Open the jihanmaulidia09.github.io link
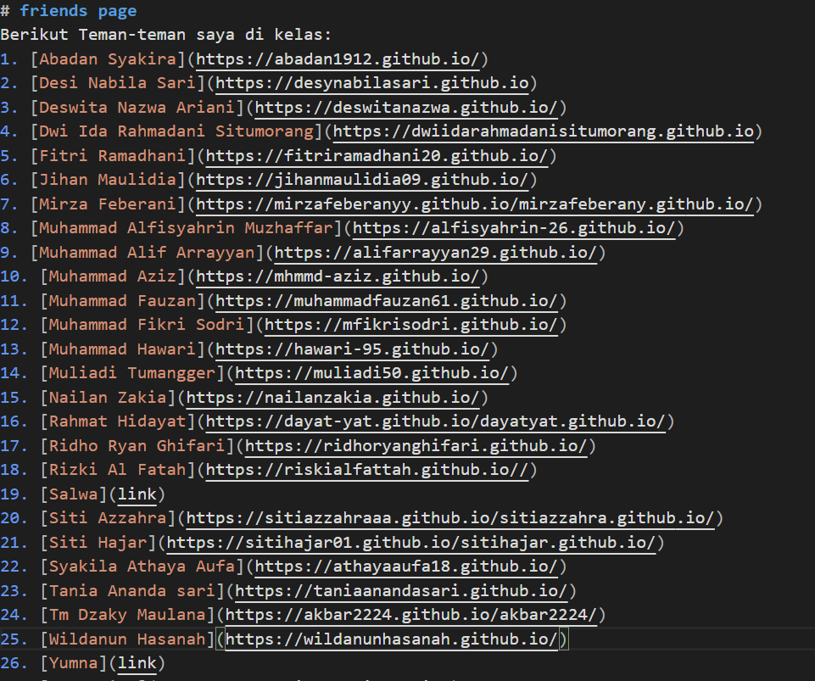The image size is (815, 681). 362,180
